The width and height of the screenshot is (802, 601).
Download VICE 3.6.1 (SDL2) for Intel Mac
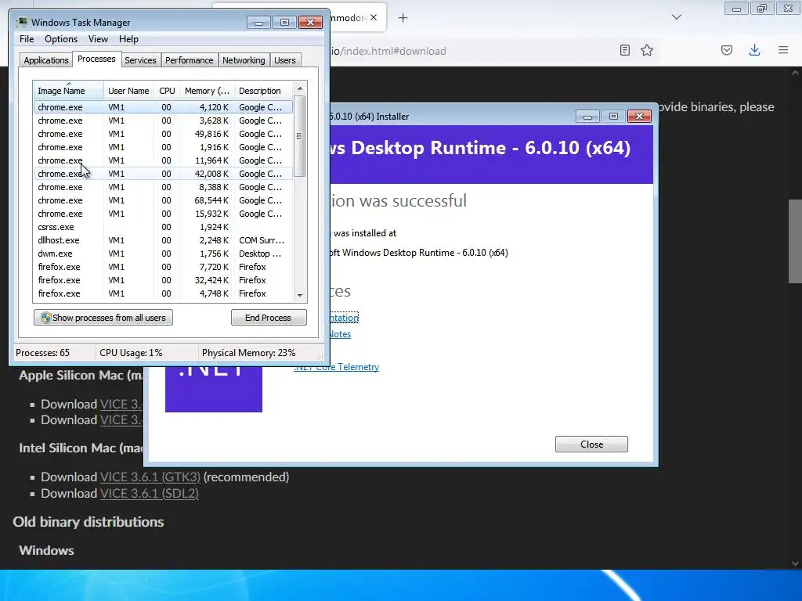point(150,493)
